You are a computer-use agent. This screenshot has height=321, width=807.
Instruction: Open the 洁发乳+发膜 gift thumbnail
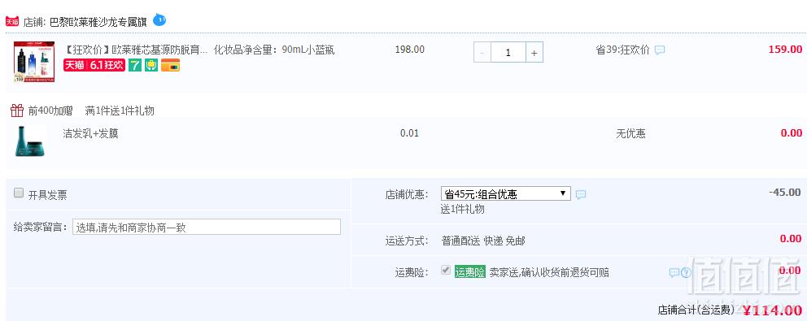click(30, 141)
